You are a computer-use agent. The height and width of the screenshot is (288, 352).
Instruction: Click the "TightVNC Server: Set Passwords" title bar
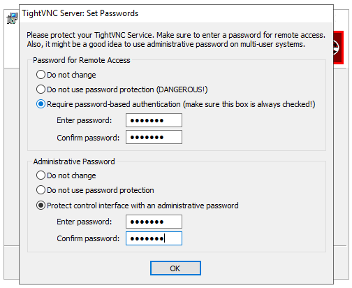click(176, 13)
